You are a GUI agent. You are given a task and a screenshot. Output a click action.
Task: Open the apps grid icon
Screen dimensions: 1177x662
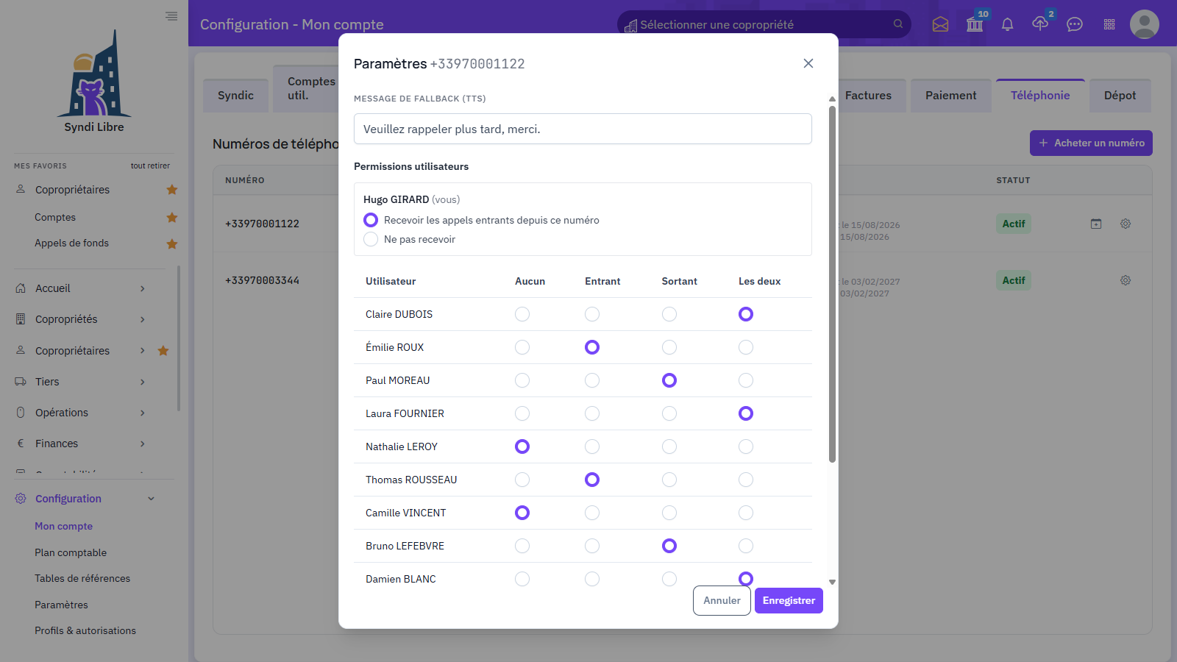pyautogui.click(x=1109, y=24)
